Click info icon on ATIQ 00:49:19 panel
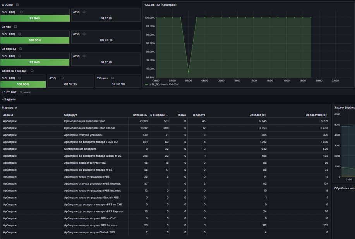This screenshot has width=355, height=239. click(84, 34)
